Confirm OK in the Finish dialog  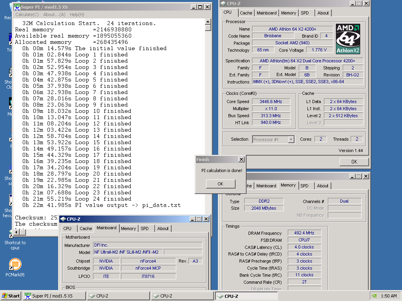[x=221, y=184]
